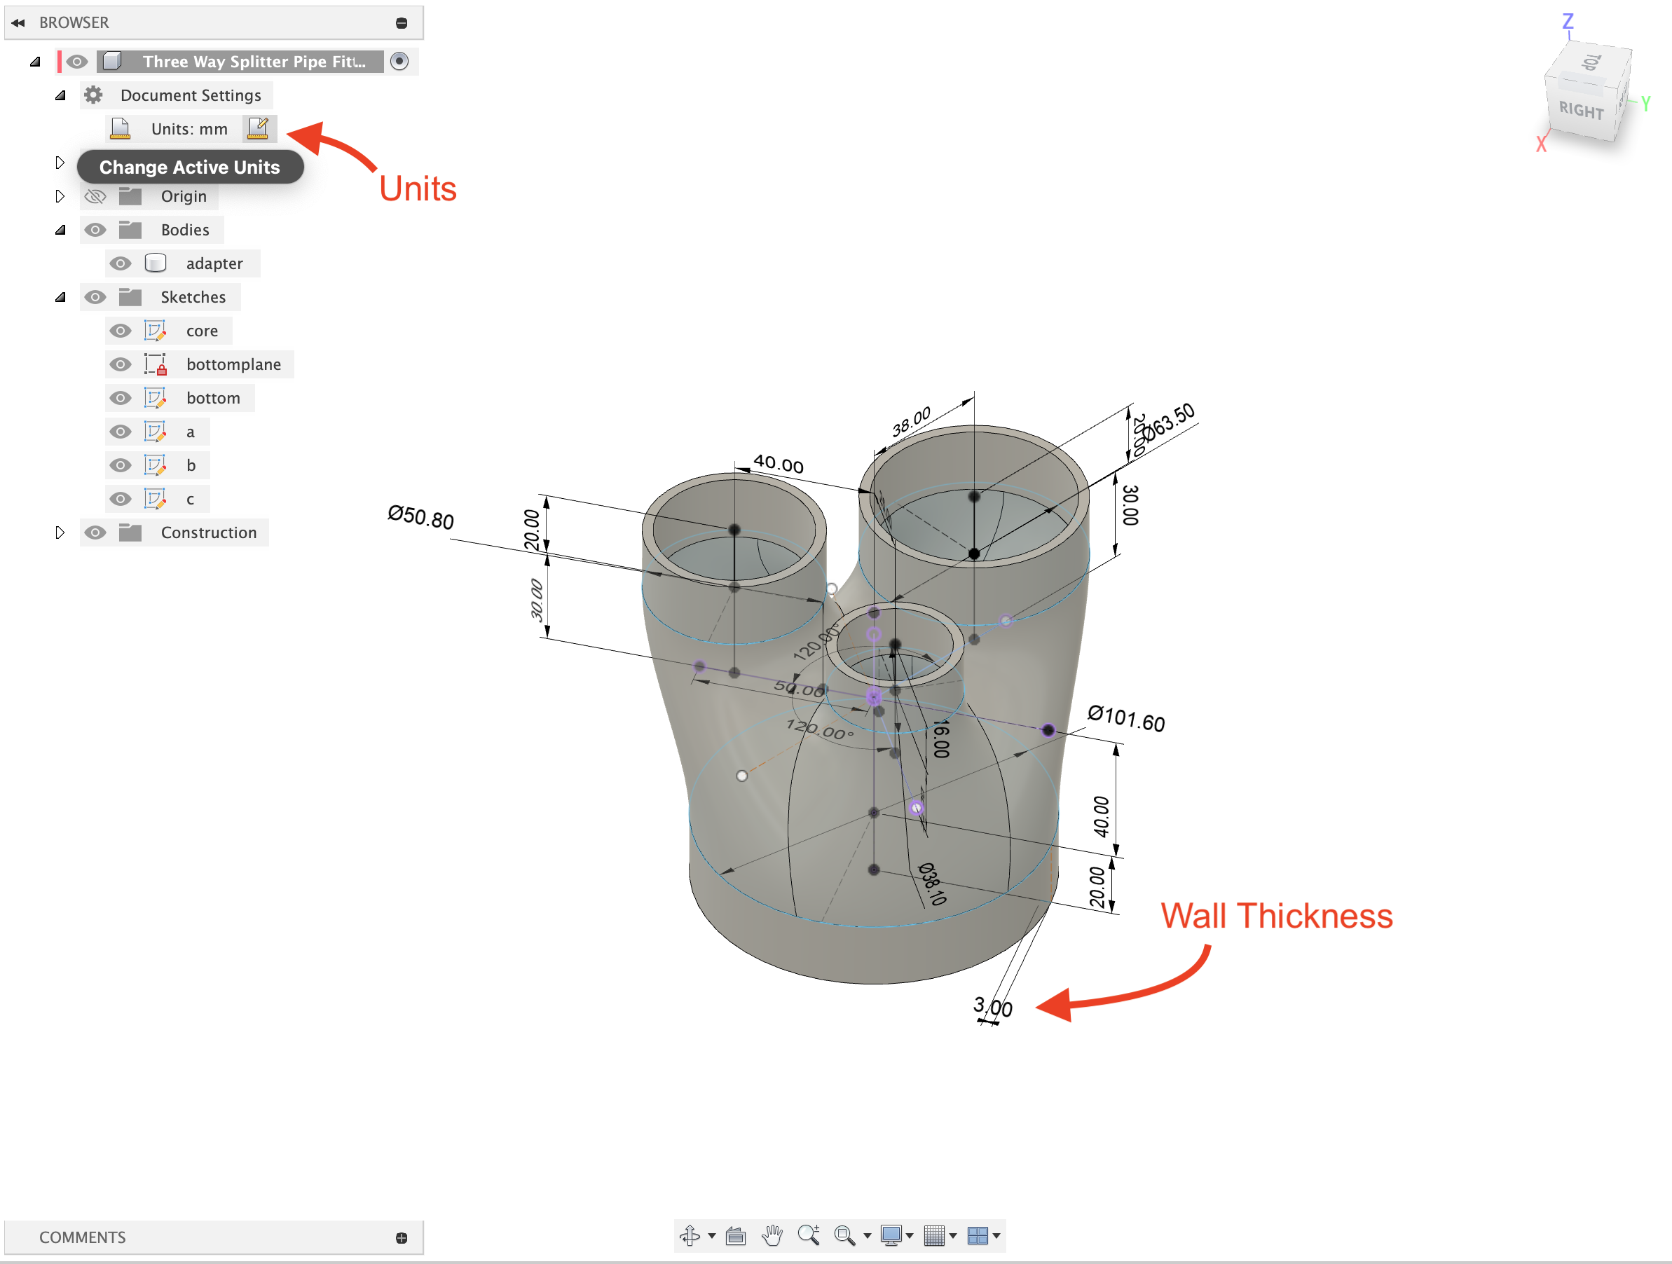Collapse the Document Settings node
Image resolution: width=1672 pixels, height=1264 pixels.
coord(60,95)
